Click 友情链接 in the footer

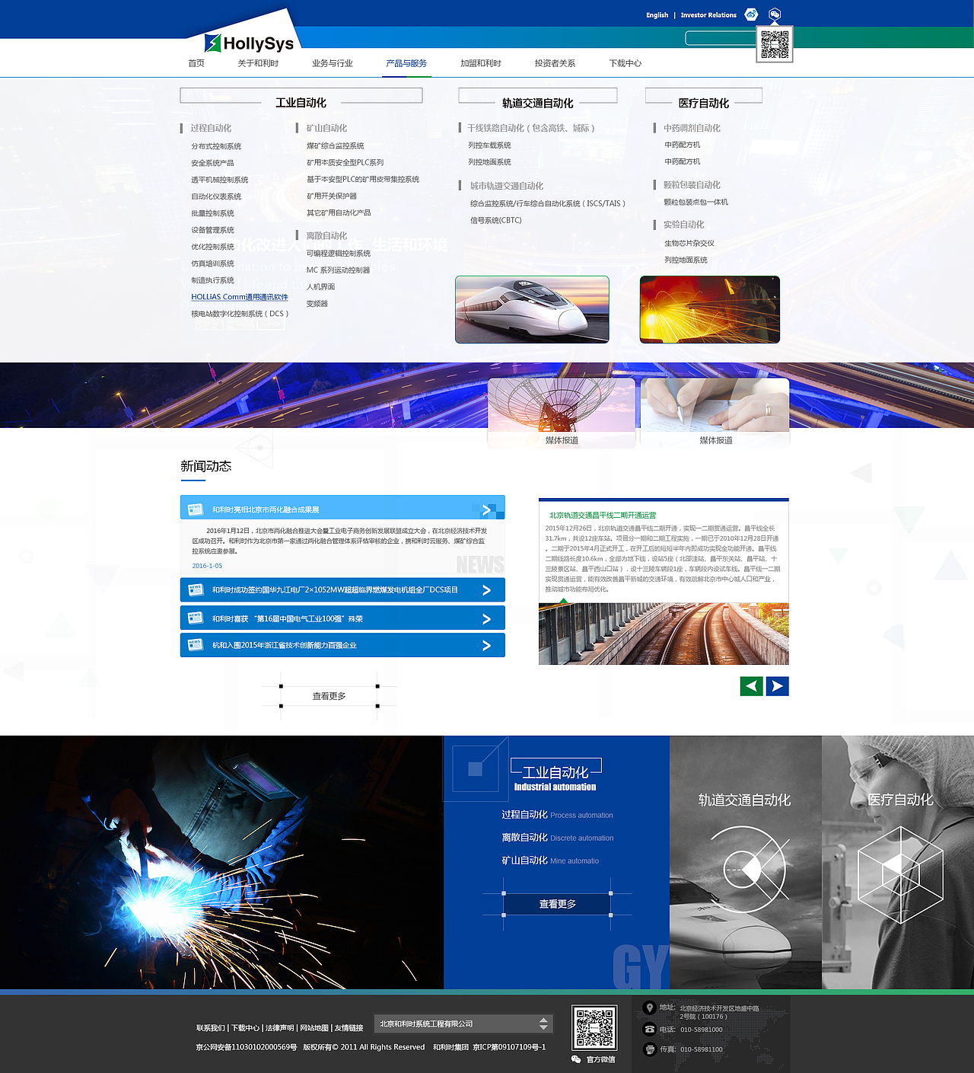pos(349,1028)
